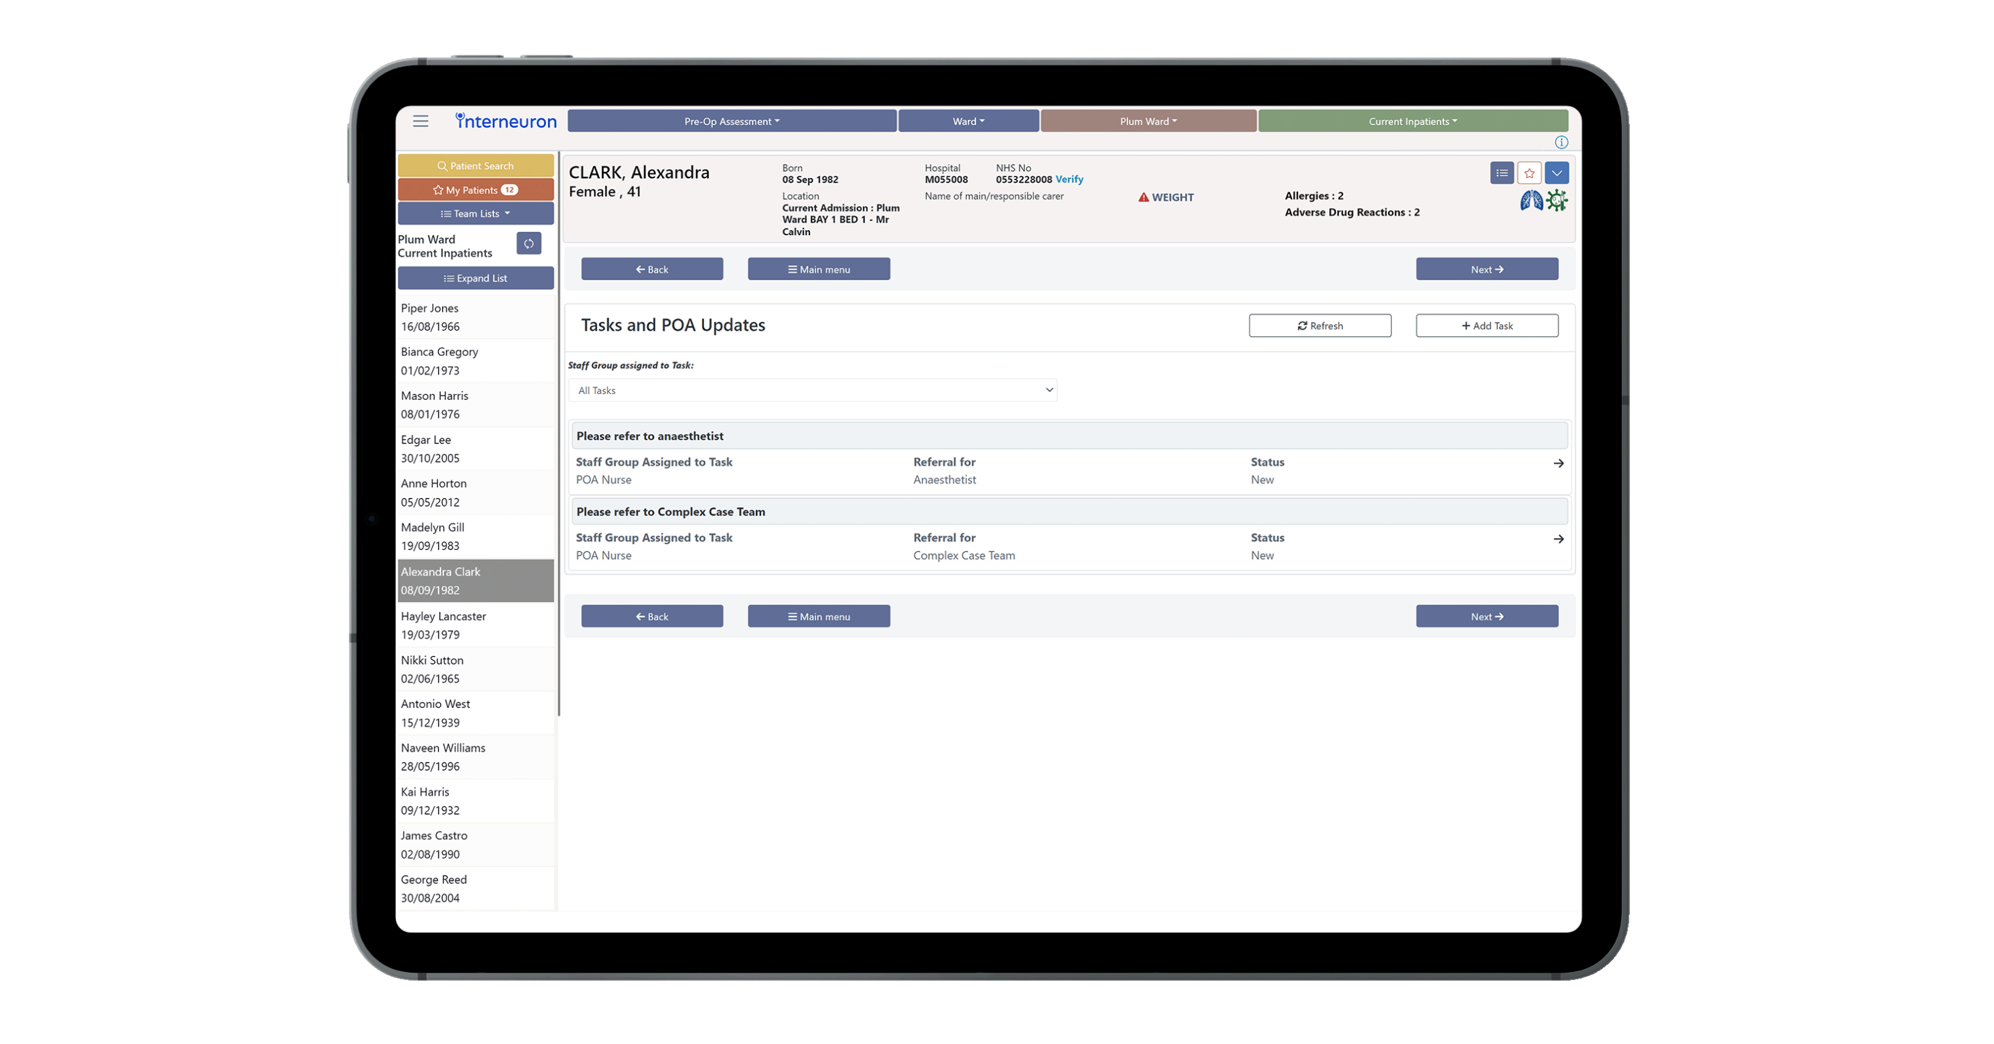
Task: Open the Team Lists dropdown
Action: tap(475, 213)
